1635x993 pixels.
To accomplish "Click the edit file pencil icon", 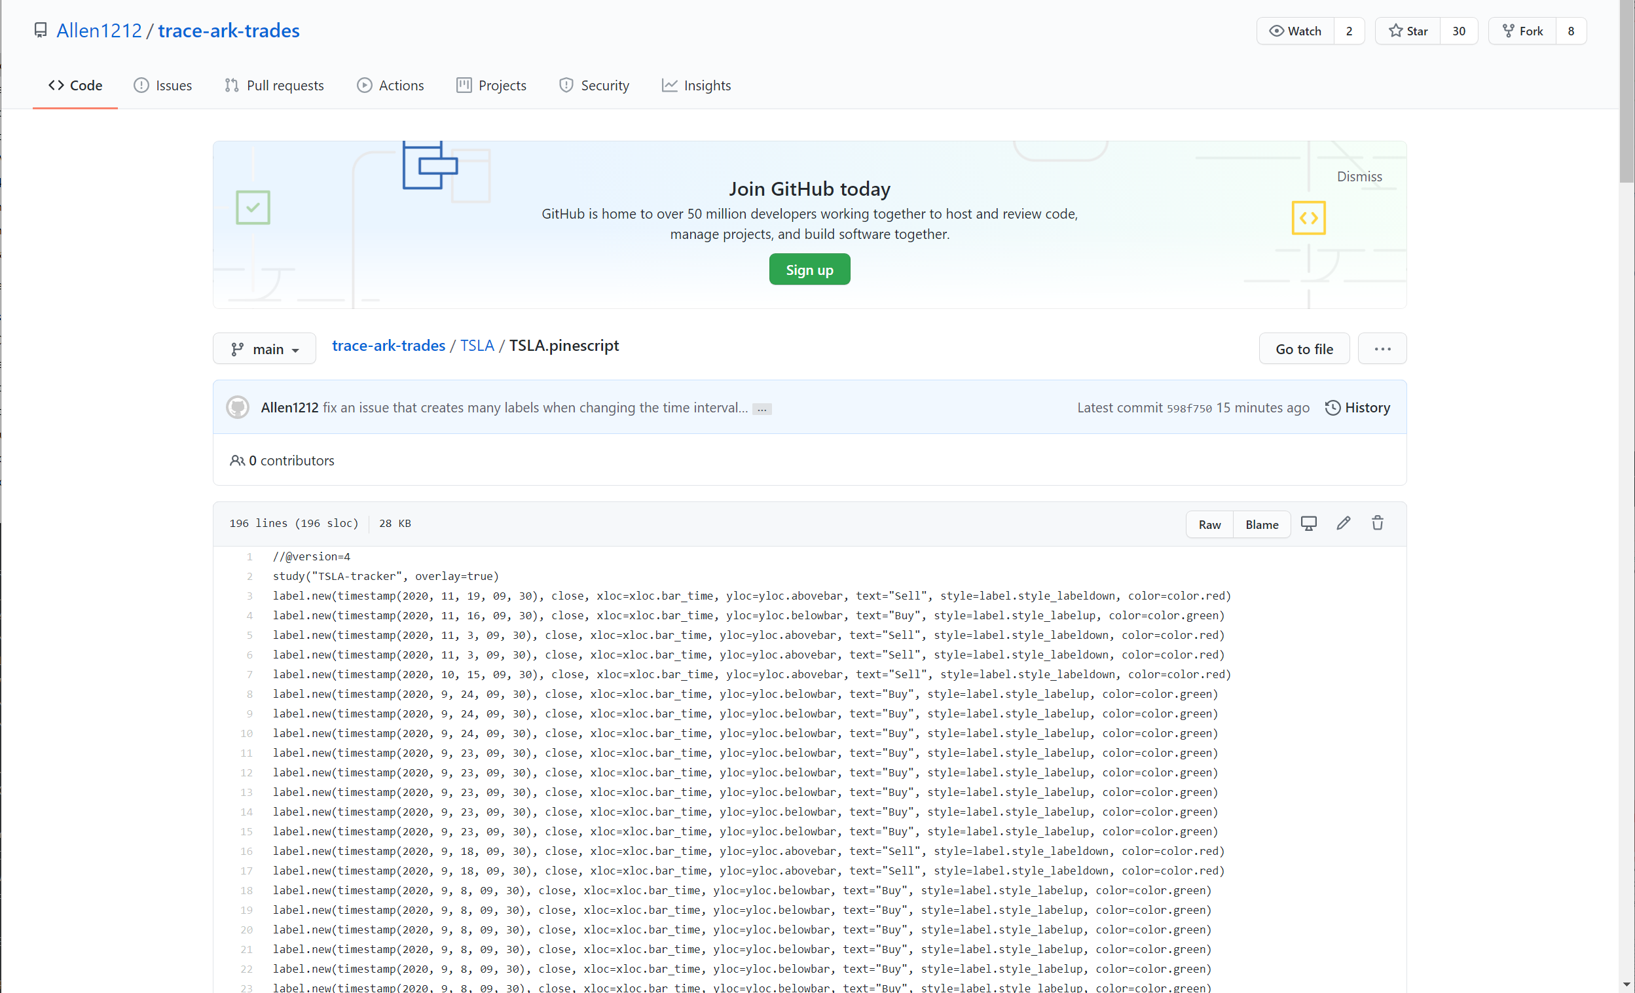I will click(x=1344, y=523).
